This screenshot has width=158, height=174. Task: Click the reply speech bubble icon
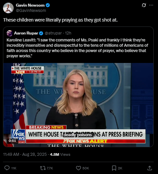(7, 168)
